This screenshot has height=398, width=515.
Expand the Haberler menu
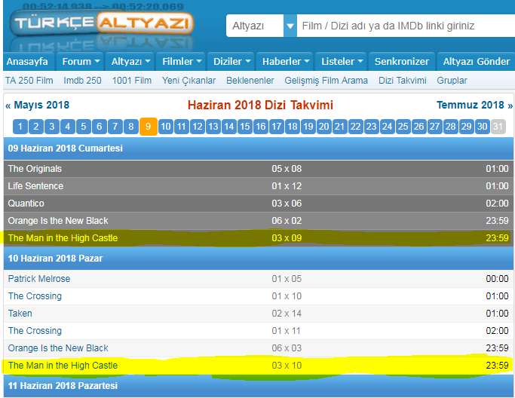(285, 61)
